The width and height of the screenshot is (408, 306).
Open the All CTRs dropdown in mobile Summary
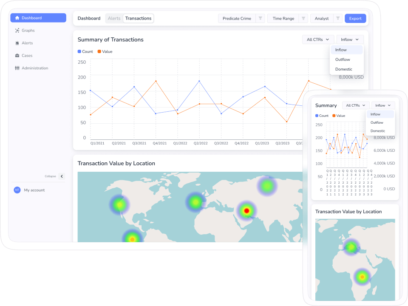pos(355,105)
